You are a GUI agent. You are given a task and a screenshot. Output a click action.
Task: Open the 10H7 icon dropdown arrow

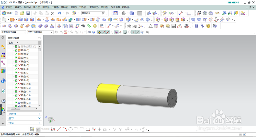(x=190, y=27)
